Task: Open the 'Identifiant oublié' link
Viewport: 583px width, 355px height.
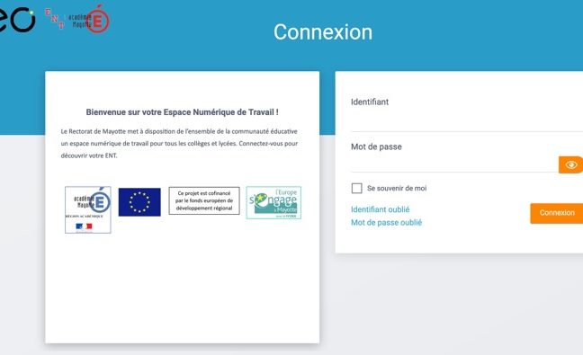Action: coord(380,209)
